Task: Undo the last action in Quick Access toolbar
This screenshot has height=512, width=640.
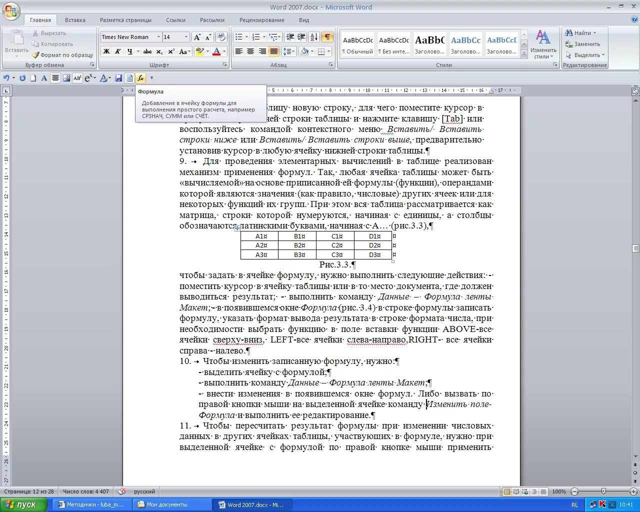Action: point(6,78)
